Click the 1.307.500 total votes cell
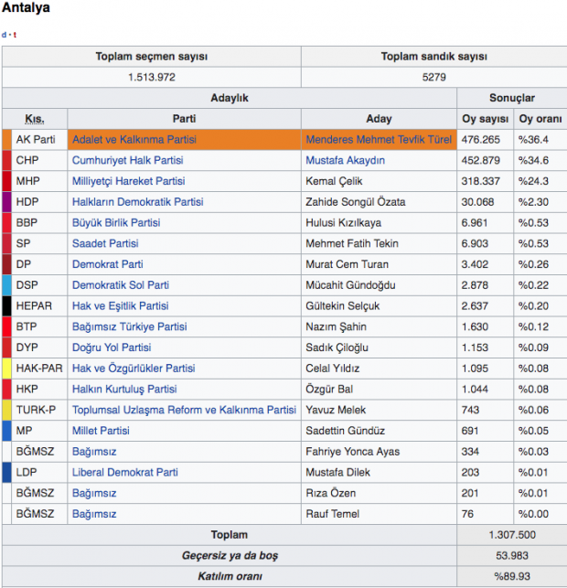The image size is (567, 588). pyautogui.click(x=510, y=535)
